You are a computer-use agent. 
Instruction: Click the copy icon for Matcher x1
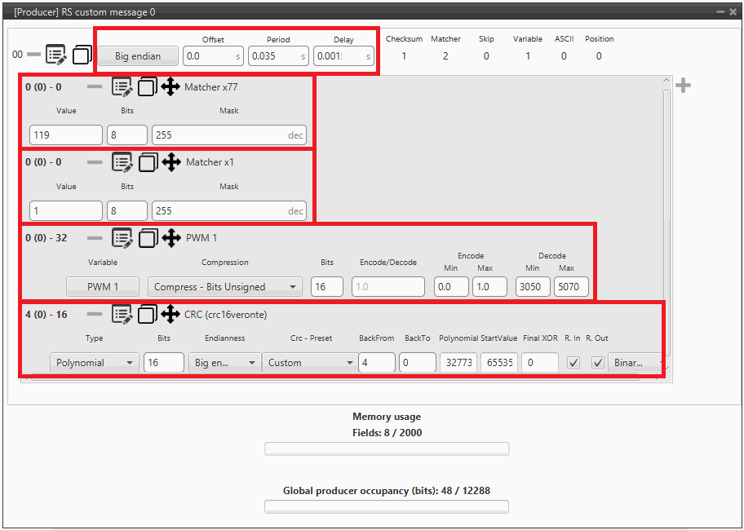[148, 162]
